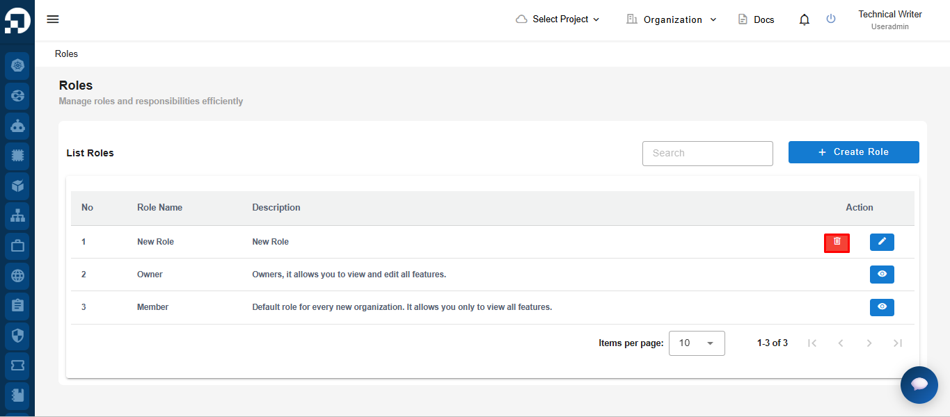Delete the New Role entry
The image size is (950, 417).
(x=837, y=243)
